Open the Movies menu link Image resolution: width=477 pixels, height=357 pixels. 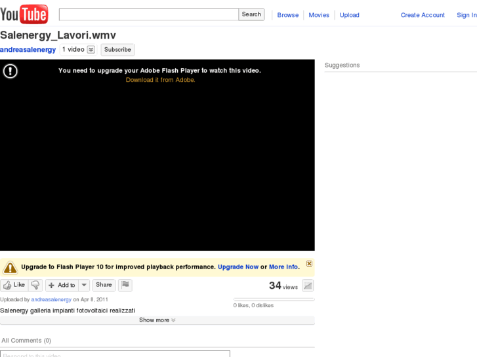[319, 15]
